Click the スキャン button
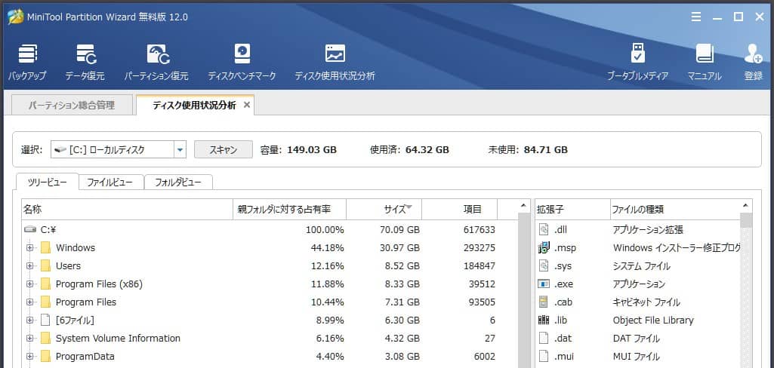The width and height of the screenshot is (774, 368). 223,150
